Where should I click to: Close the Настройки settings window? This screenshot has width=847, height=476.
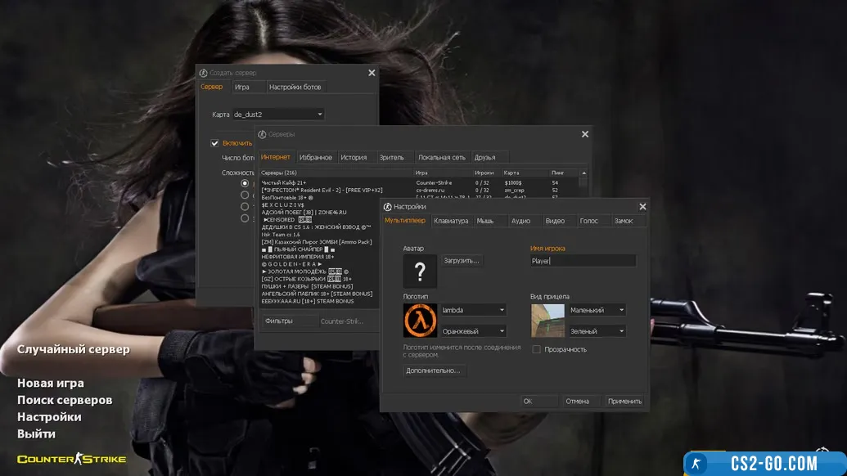[x=642, y=207]
